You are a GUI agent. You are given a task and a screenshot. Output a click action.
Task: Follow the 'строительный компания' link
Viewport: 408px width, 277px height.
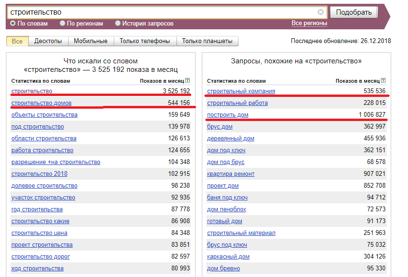pos(241,91)
